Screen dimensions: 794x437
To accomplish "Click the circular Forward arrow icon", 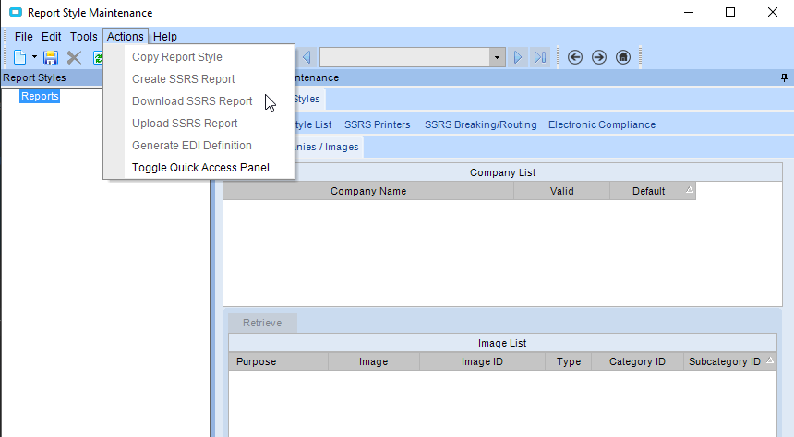I will (x=599, y=57).
